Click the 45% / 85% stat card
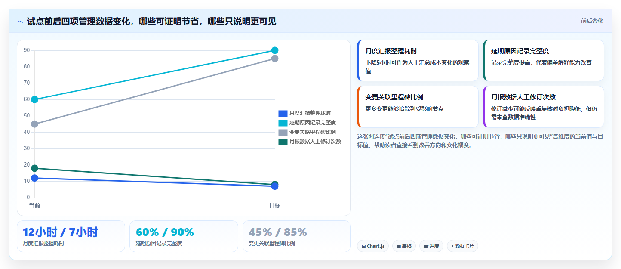 coord(297,236)
